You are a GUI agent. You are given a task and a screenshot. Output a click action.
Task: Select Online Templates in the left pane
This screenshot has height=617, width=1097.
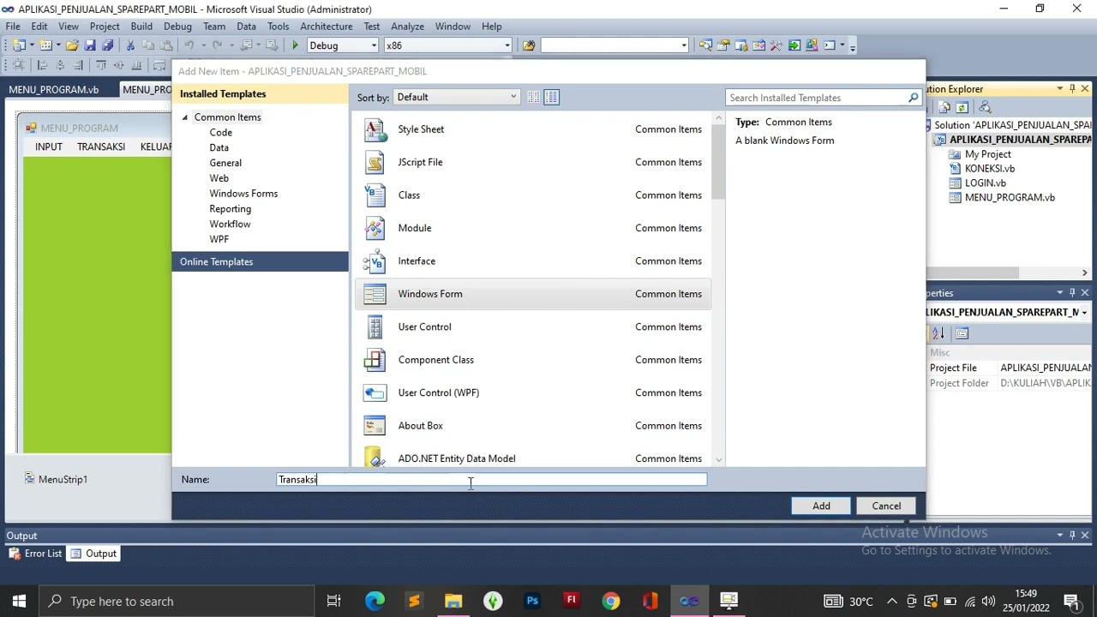tap(261, 262)
